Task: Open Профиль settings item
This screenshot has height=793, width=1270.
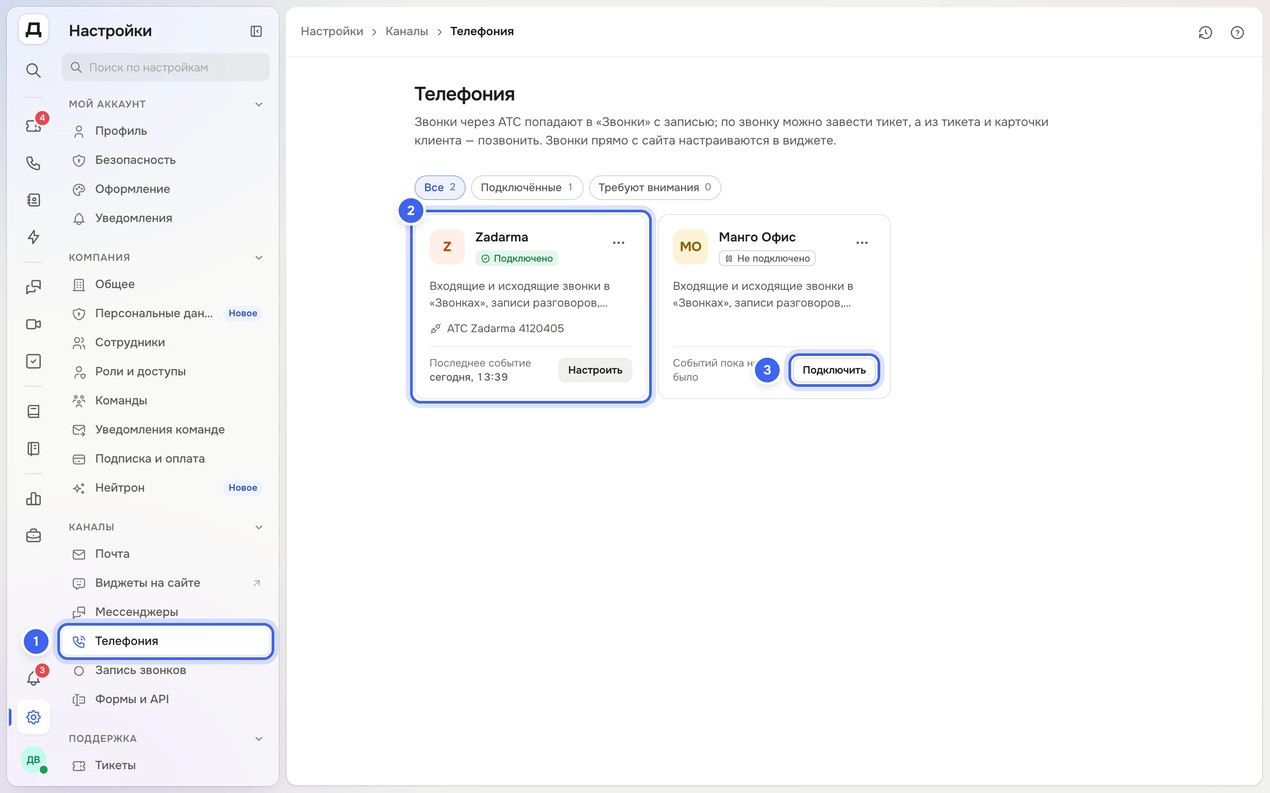Action: tap(166, 131)
